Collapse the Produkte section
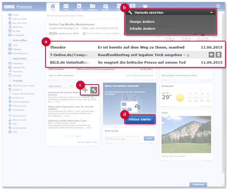Viewport: 227px width, 189px height. (x=10, y=81)
